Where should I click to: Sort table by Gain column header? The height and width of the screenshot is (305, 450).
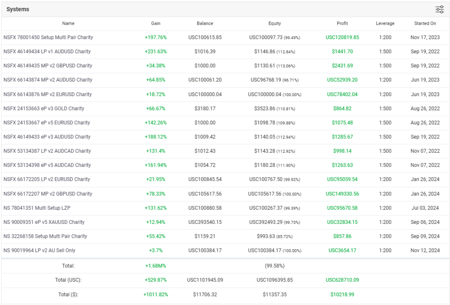[156, 24]
